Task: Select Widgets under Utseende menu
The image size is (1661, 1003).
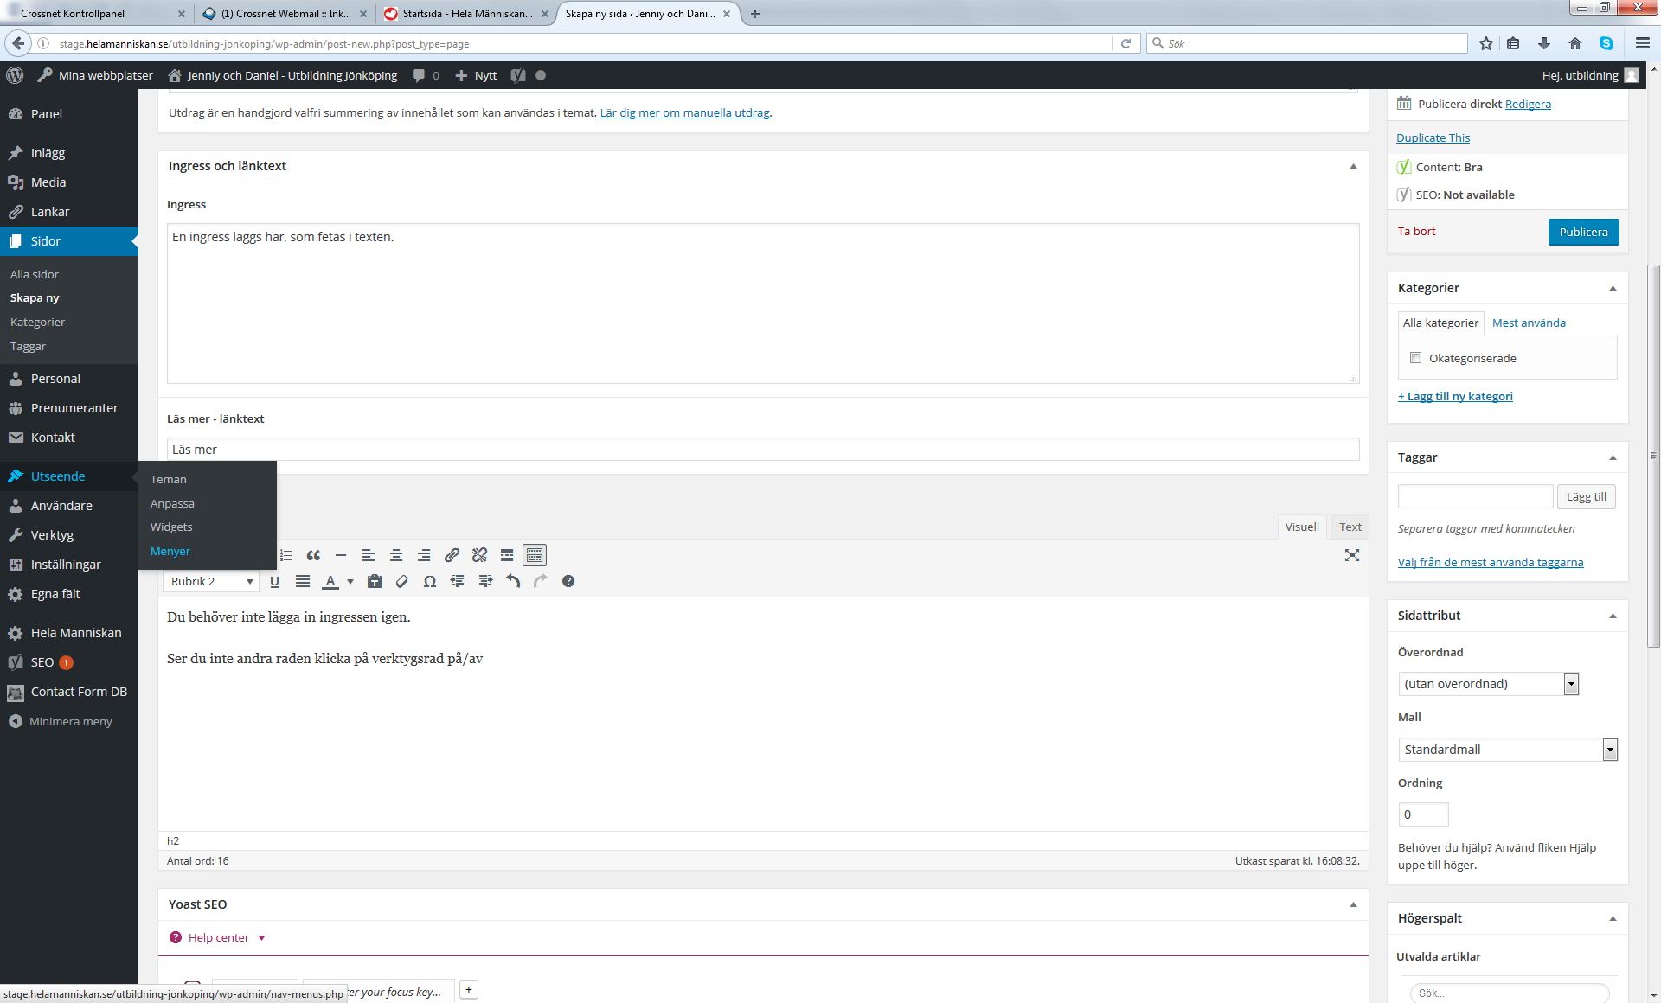Action: (172, 527)
